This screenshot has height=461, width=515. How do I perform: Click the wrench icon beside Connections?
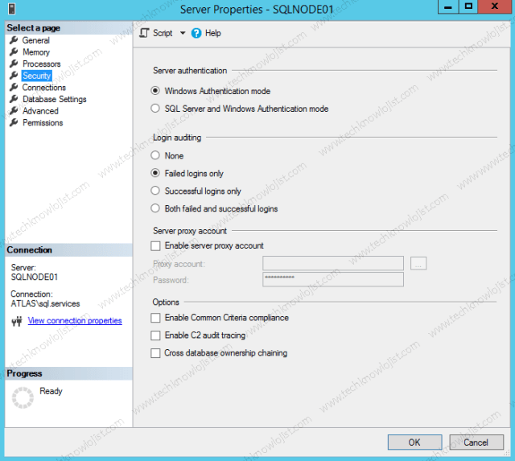tap(14, 88)
